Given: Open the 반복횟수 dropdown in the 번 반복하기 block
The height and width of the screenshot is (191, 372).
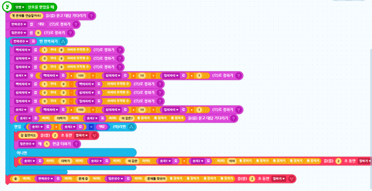Looking at the screenshot, I should pyautogui.click(x=21, y=41).
